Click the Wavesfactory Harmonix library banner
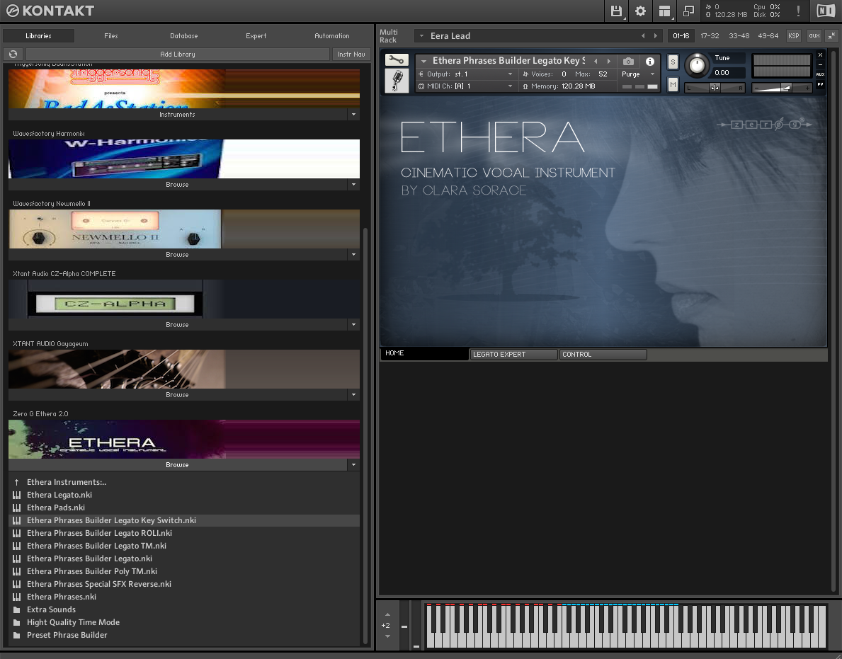Viewport: 842px width, 659px height. (184, 159)
